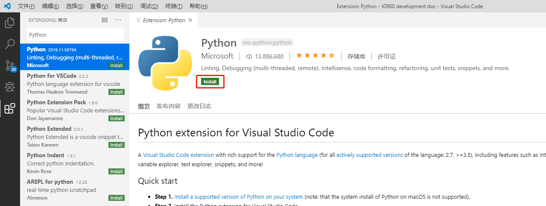Click the extension search field containing Python
This screenshot has width=546, height=206.
click(76, 35)
